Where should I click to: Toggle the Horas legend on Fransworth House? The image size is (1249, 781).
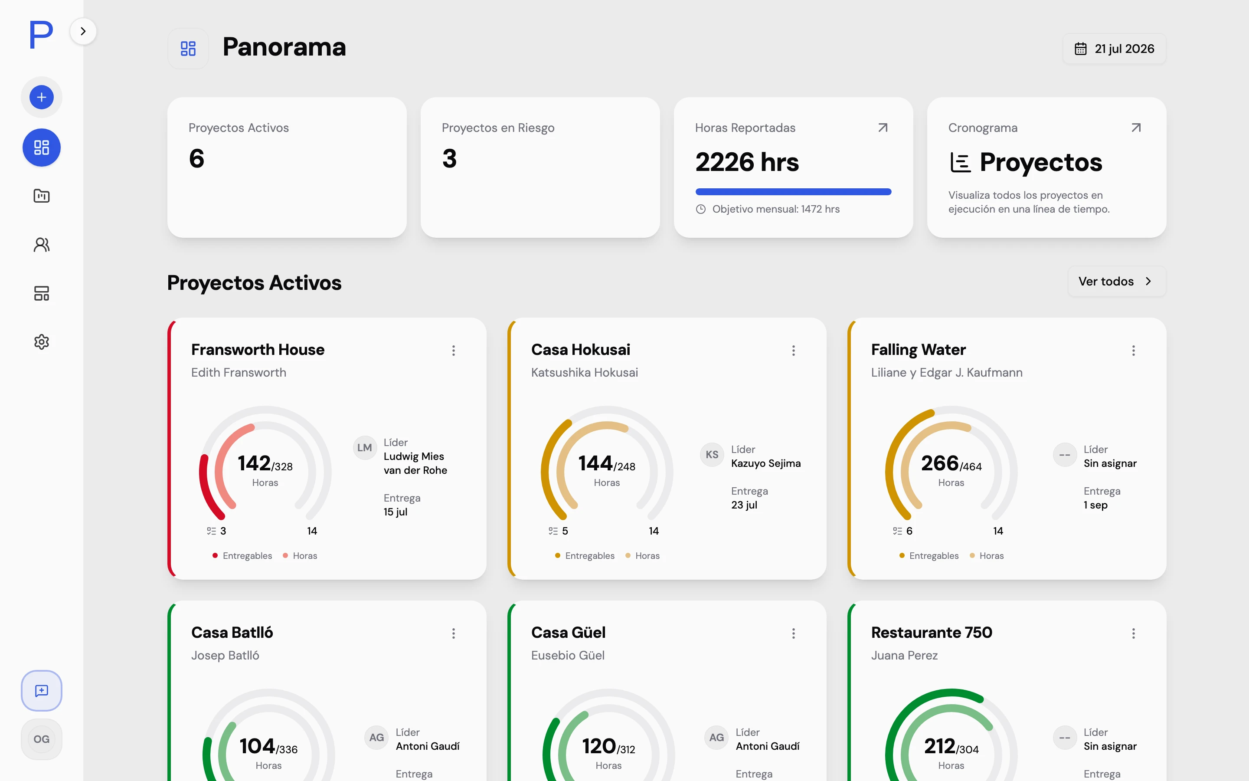pyautogui.click(x=300, y=556)
